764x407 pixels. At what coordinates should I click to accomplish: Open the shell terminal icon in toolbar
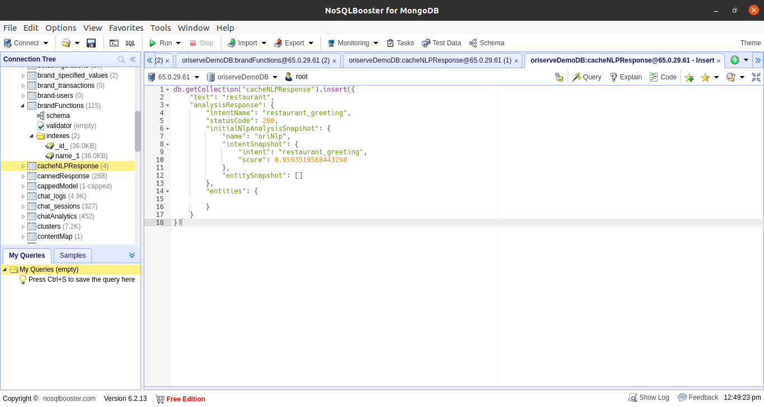click(114, 43)
